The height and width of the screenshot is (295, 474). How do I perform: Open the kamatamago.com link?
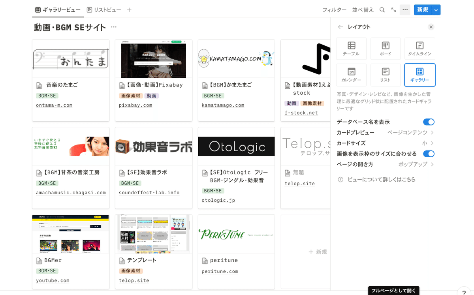pos(223,105)
